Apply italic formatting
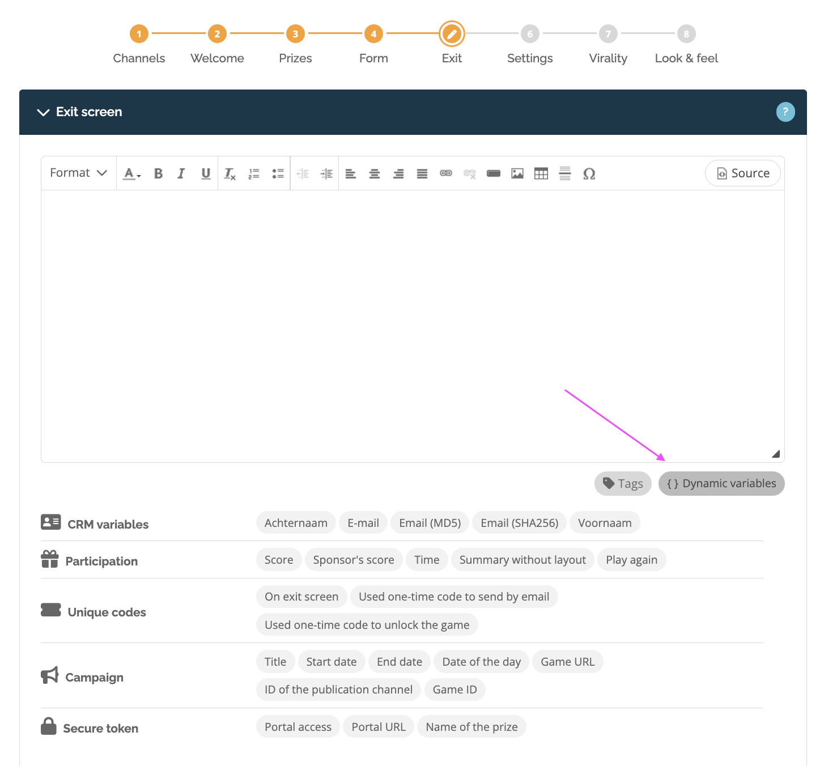Viewport: 824px width, 766px height. click(x=181, y=173)
